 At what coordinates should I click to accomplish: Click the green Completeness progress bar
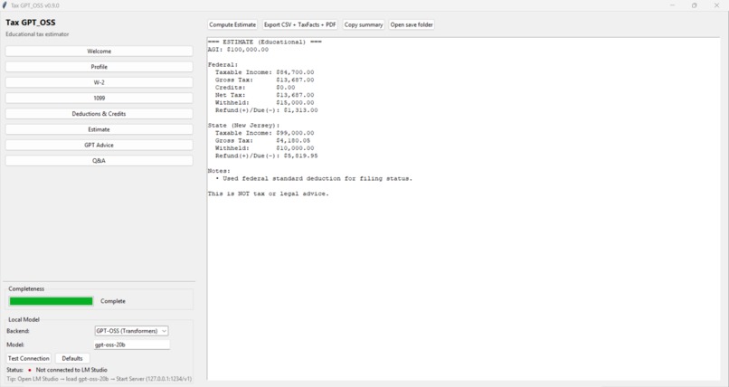(52, 301)
